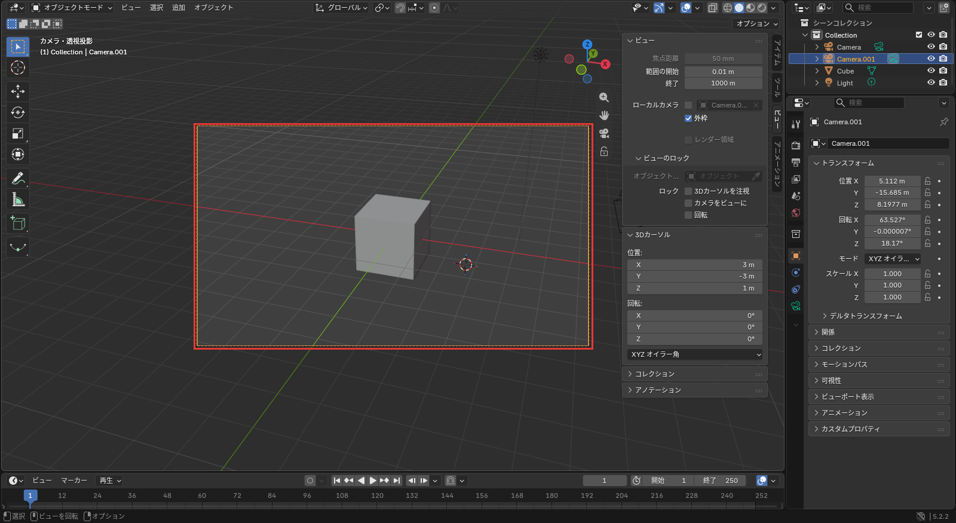The width and height of the screenshot is (956, 523).
Task: Click the pan view hand icon
Action: pos(604,115)
